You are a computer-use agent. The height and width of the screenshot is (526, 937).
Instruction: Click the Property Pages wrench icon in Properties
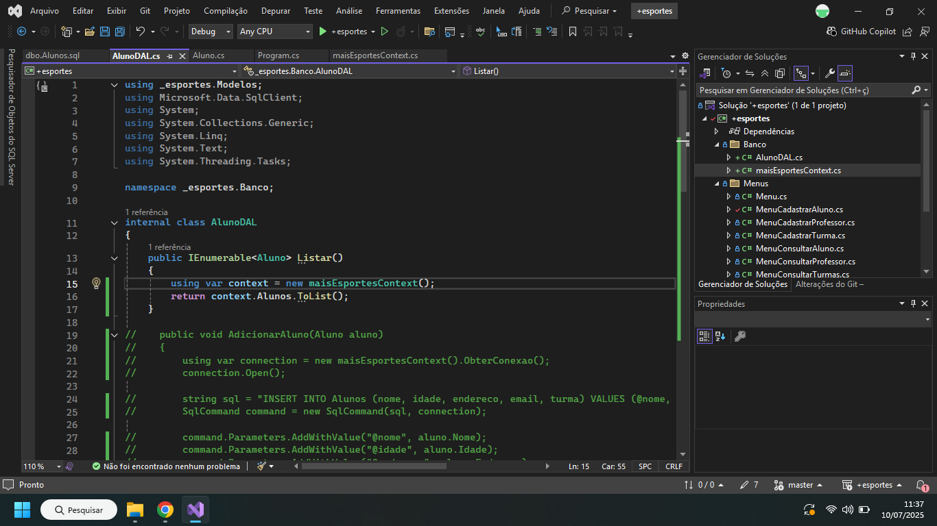click(740, 336)
